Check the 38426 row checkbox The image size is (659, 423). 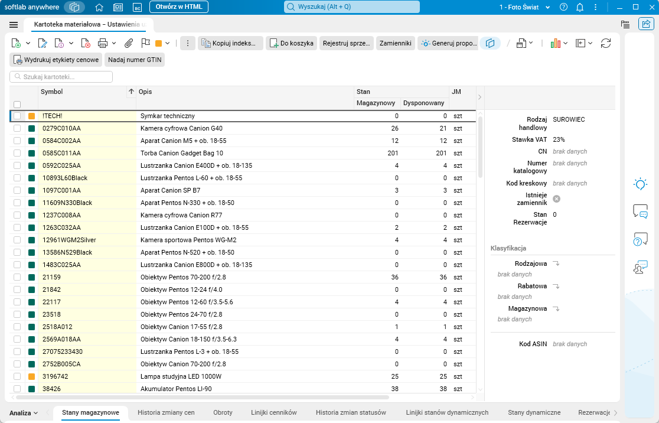click(x=17, y=389)
